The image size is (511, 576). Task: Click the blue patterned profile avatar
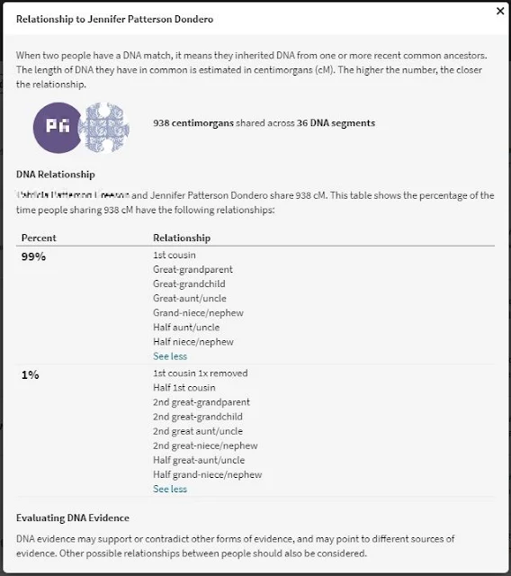click(x=104, y=128)
